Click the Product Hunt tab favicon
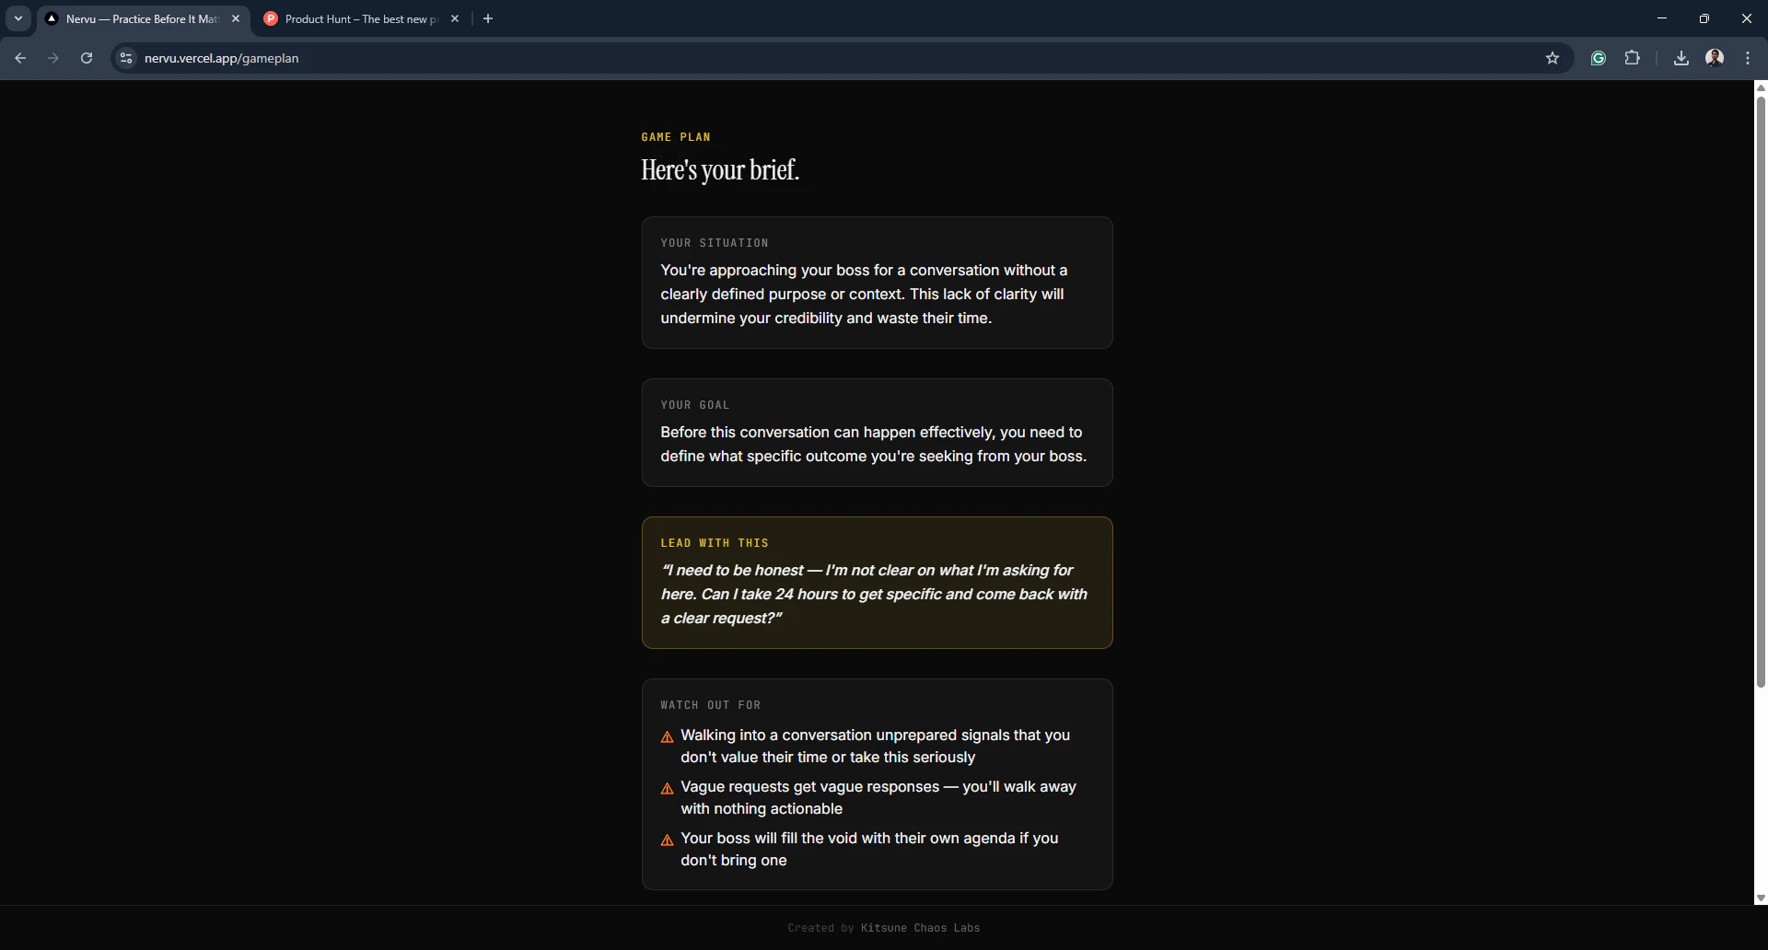The image size is (1768, 950). tap(271, 18)
